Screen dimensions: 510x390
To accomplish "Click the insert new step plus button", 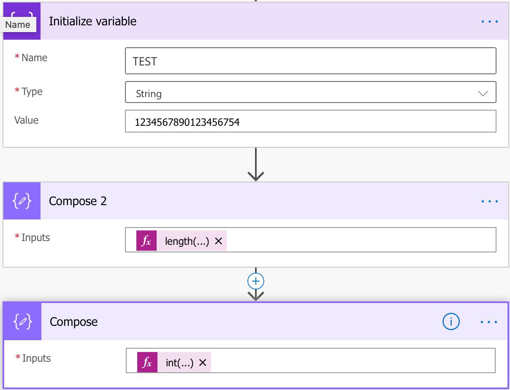I will point(255,281).
